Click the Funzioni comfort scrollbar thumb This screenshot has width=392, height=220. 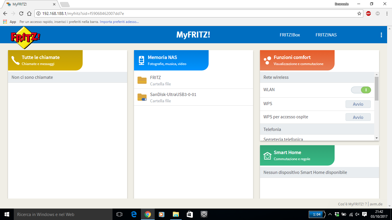coord(377,89)
